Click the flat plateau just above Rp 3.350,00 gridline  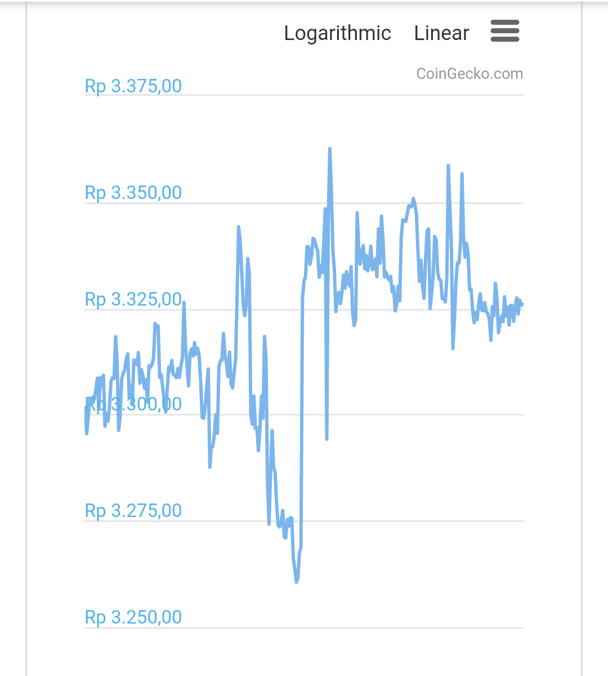coord(411,205)
